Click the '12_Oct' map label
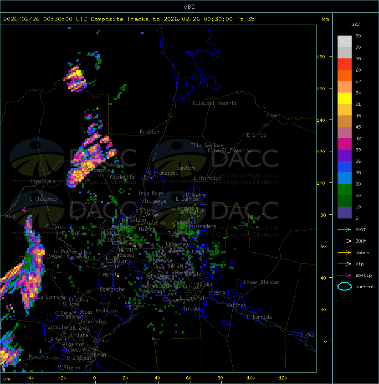This screenshot has width=379, height=384. tap(205, 285)
